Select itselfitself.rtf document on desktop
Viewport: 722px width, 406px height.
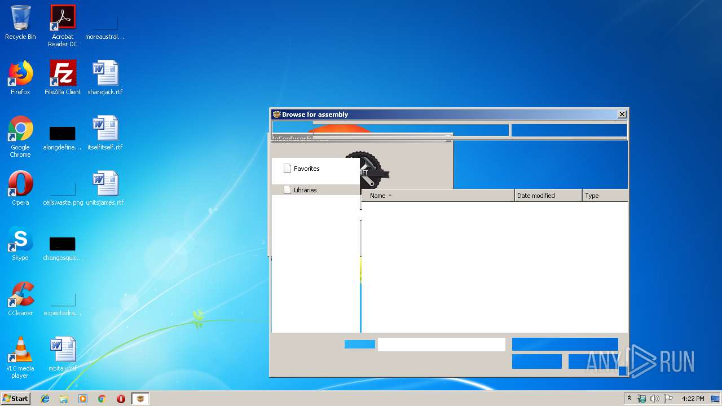point(105,134)
